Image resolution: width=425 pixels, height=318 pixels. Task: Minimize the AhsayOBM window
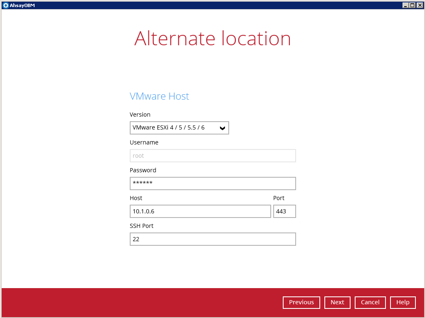point(405,5)
